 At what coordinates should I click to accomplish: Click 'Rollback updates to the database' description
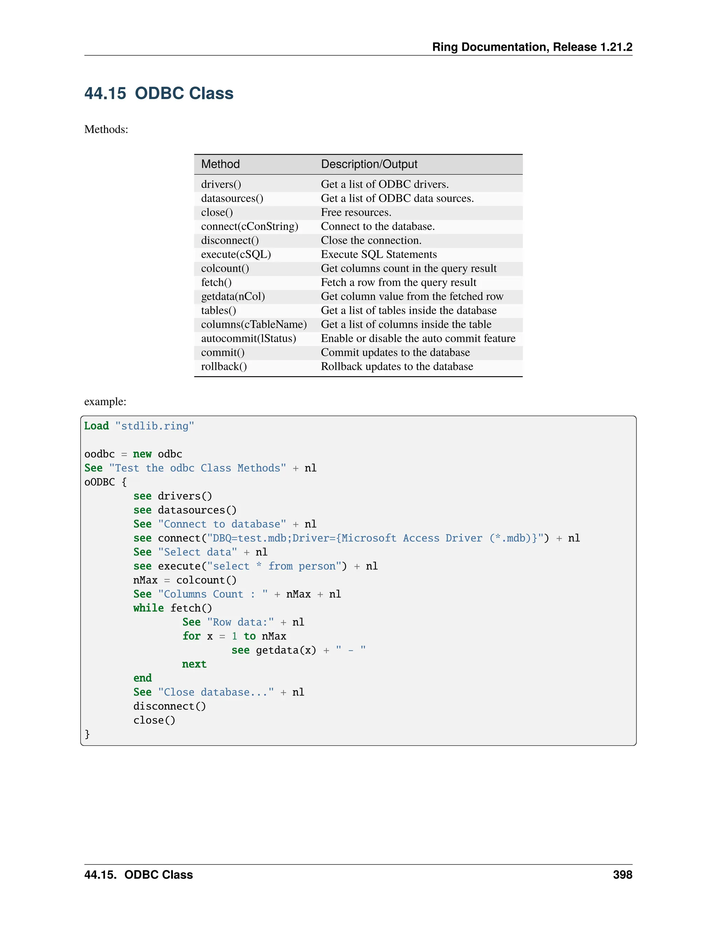click(x=397, y=367)
